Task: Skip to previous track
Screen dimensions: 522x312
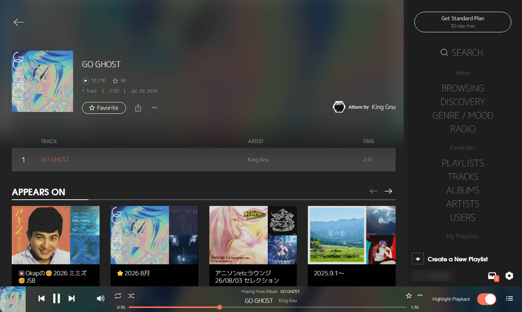Action: [42, 298]
